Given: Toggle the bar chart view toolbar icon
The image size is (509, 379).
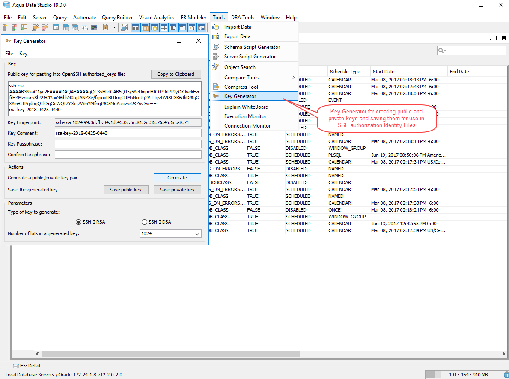Looking at the screenshot, I should point(201,27).
